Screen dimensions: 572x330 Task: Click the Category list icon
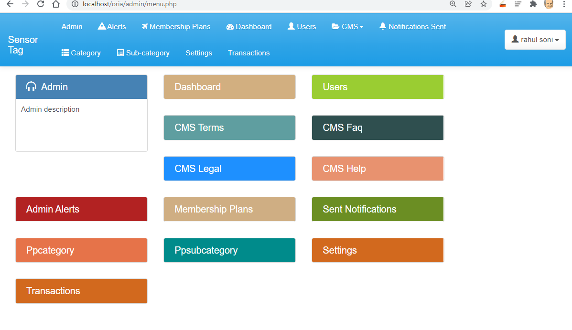coord(65,53)
